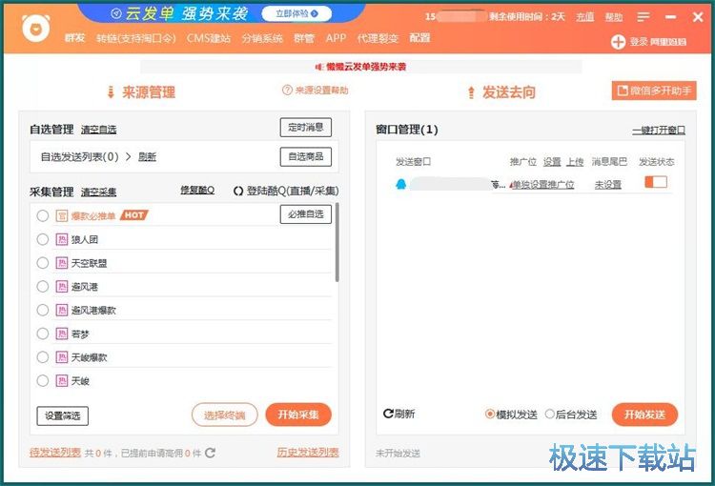Click the scrollbar of the 采集管理 list

(x=337, y=243)
